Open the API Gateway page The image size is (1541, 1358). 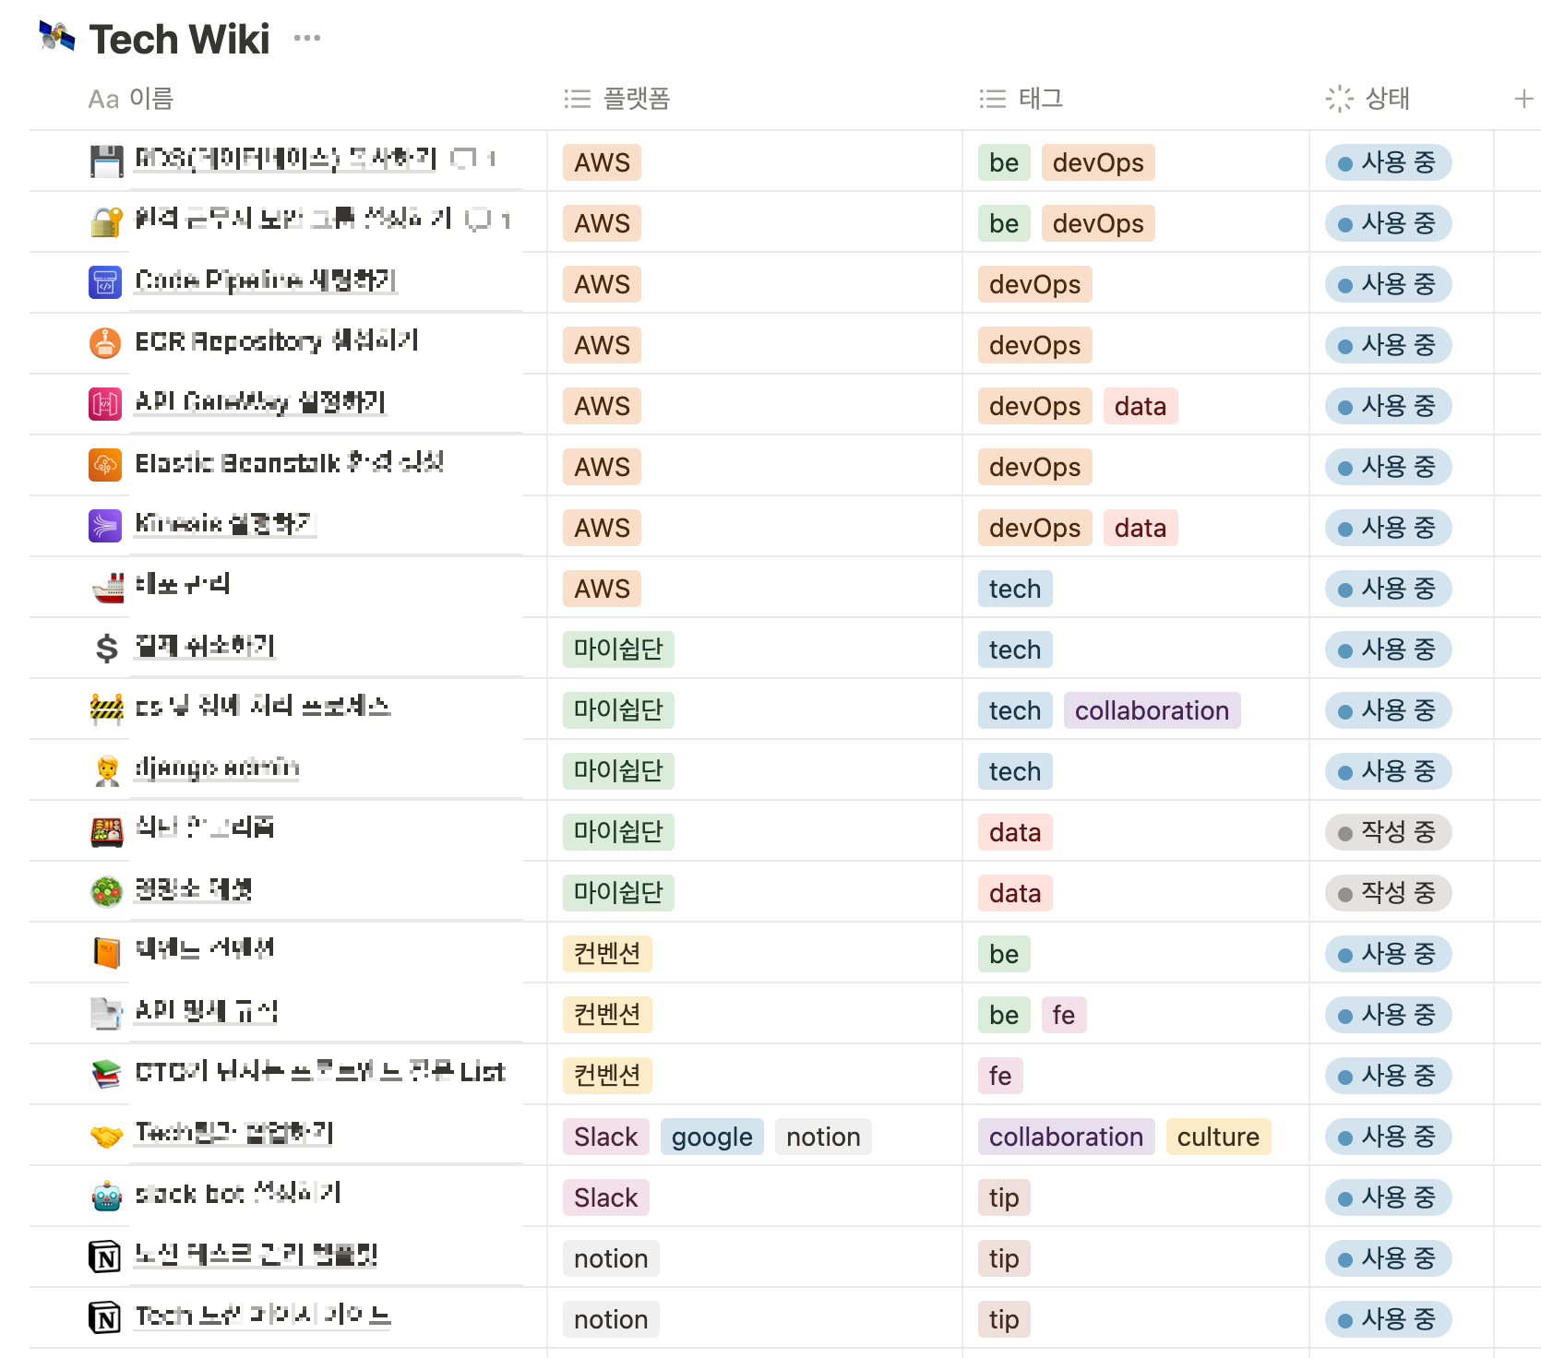click(x=260, y=401)
